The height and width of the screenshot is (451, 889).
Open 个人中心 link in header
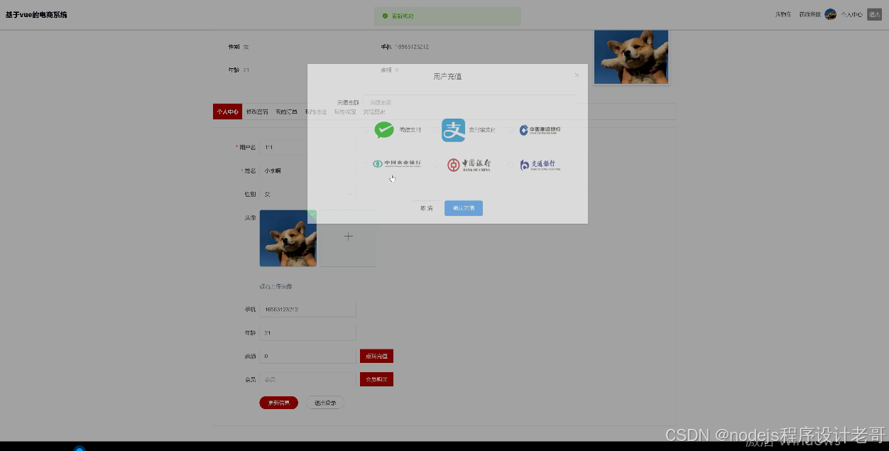click(x=851, y=14)
